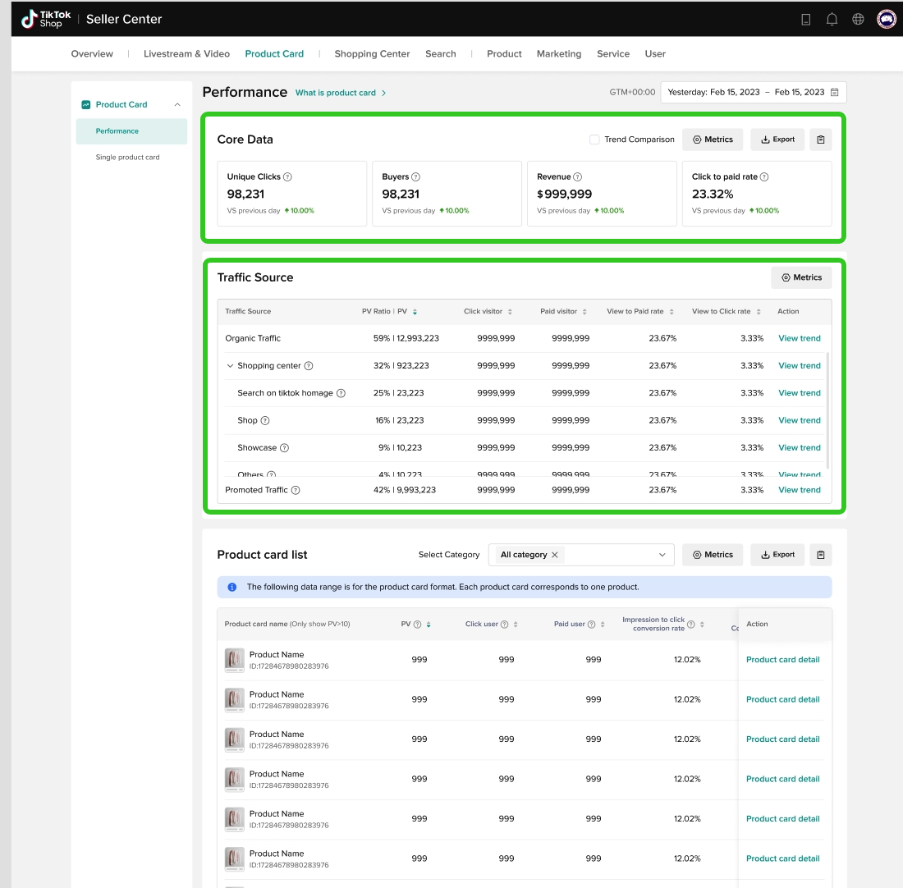This screenshot has width=903, height=888.
Task: Click the mobile device icon in header
Action: coord(805,19)
